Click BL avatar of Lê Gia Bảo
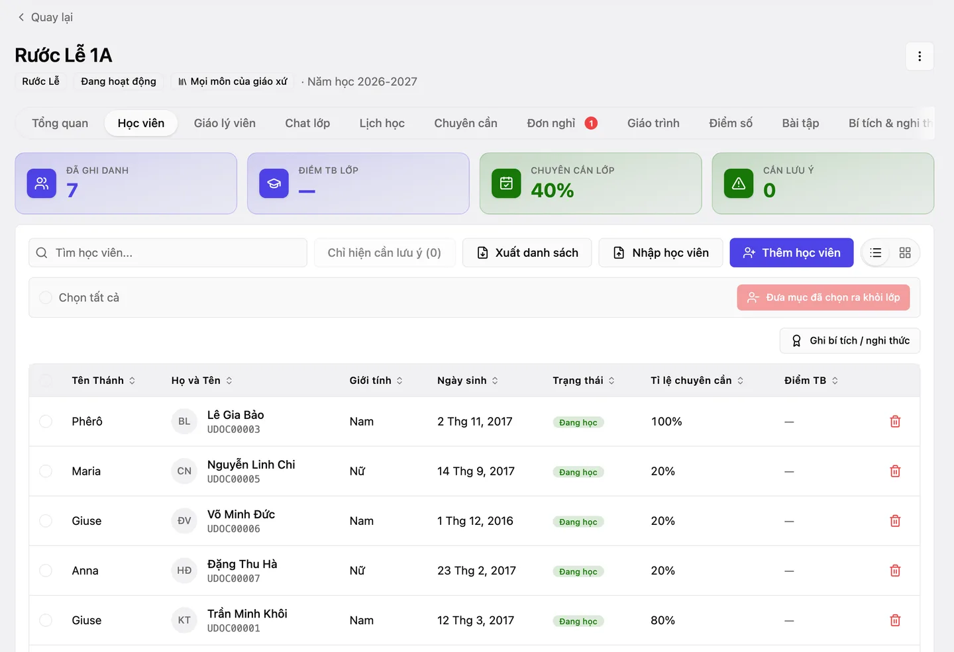 tap(184, 422)
